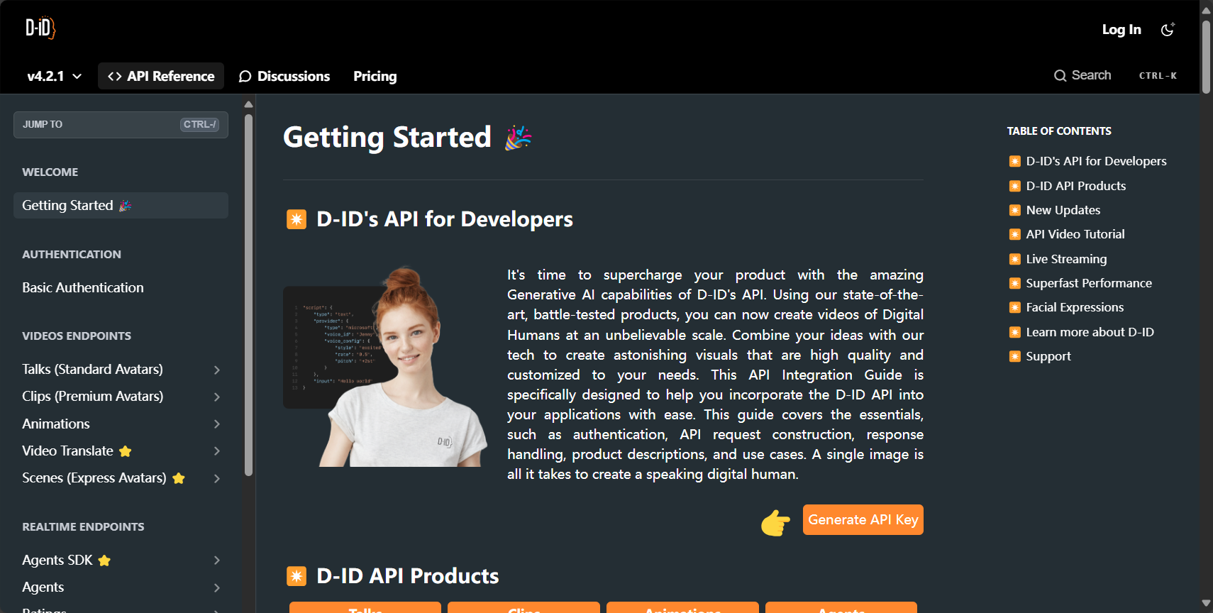Click orange icon beside D-ID's API for Developers heading

coord(297,219)
